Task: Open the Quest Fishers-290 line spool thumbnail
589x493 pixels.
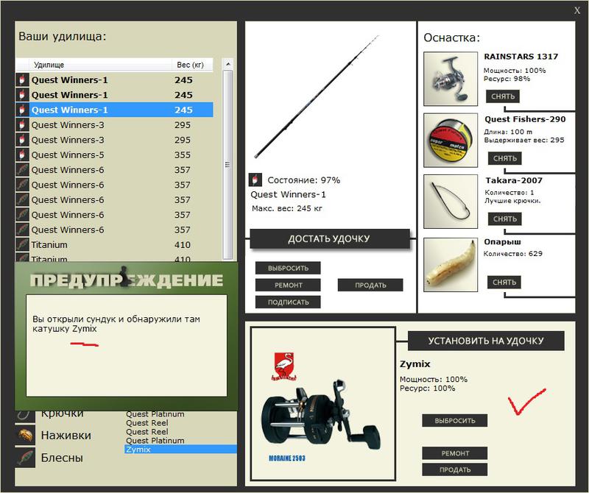Action: [x=451, y=141]
